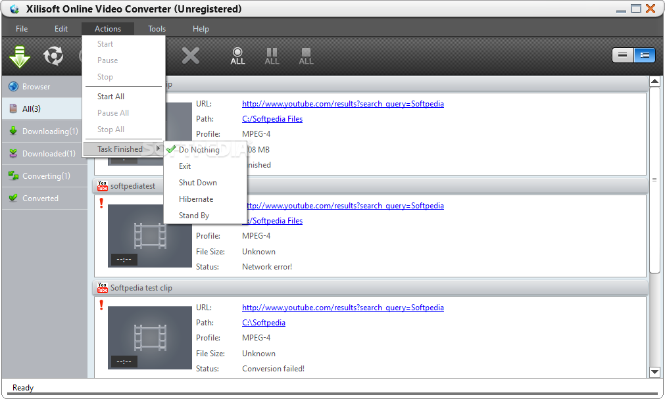The image size is (665, 399).
Task: Open C:\Softpedia path link
Action: 264,323
